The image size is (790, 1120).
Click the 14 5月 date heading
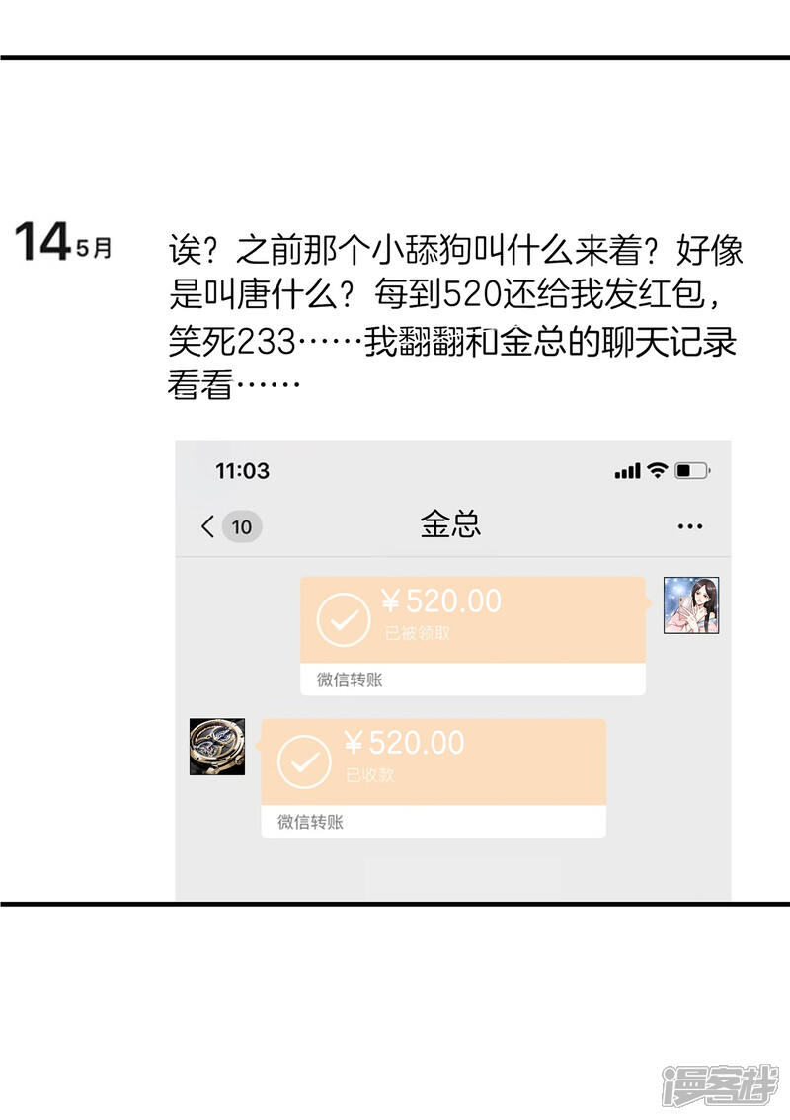pos(63,241)
